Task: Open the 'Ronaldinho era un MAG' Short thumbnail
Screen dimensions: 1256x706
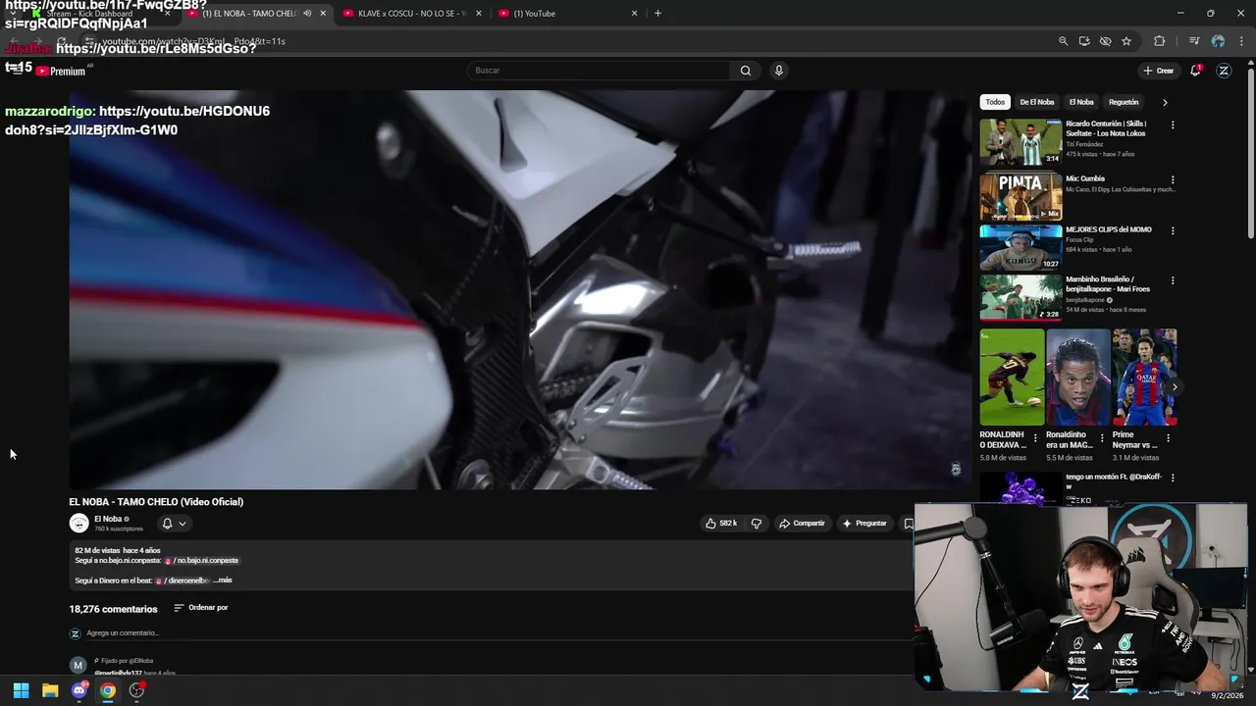Action: [x=1078, y=378]
